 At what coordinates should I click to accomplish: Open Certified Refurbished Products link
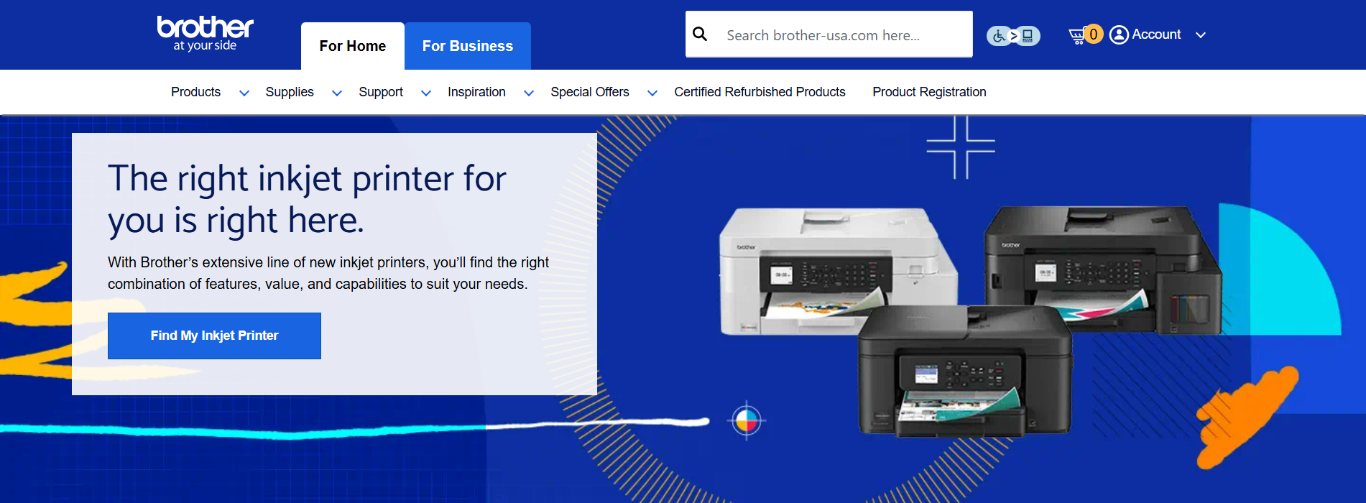(760, 92)
